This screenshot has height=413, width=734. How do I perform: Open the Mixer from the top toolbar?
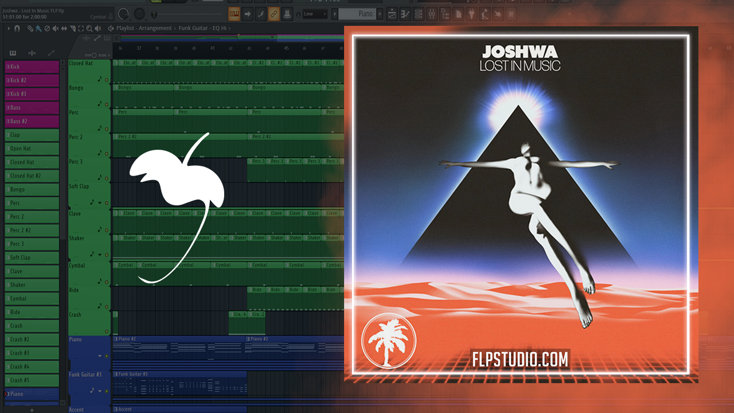click(x=431, y=14)
